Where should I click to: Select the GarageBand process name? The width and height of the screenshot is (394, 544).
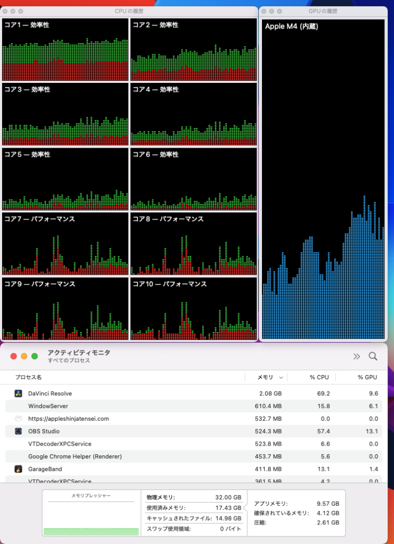click(x=45, y=469)
